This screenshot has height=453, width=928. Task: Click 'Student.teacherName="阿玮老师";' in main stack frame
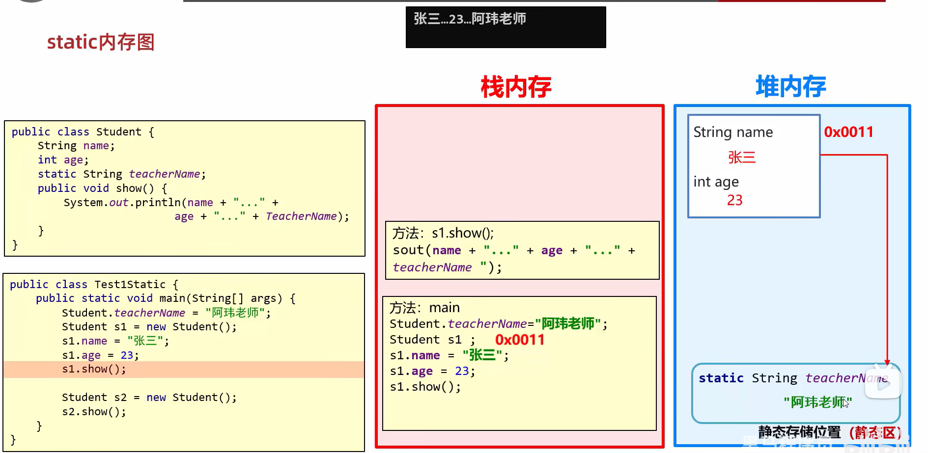click(x=499, y=324)
